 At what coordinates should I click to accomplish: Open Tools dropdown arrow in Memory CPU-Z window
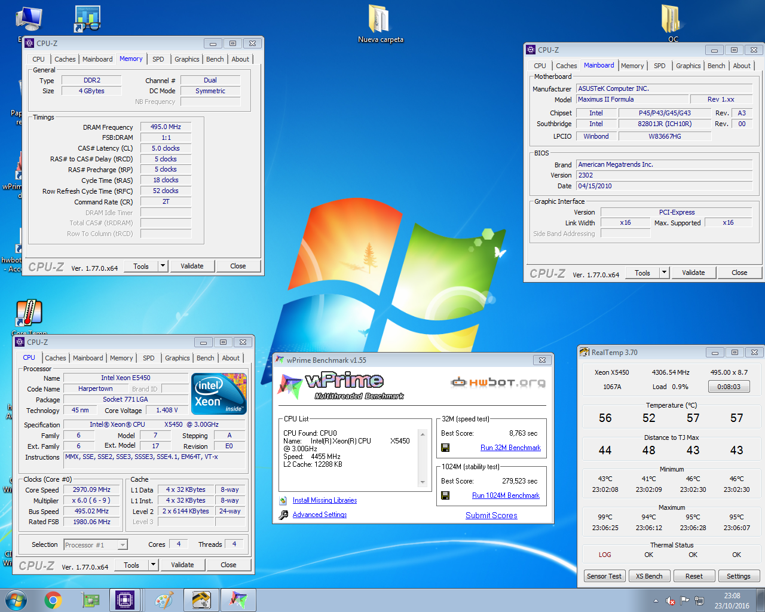[x=163, y=266]
